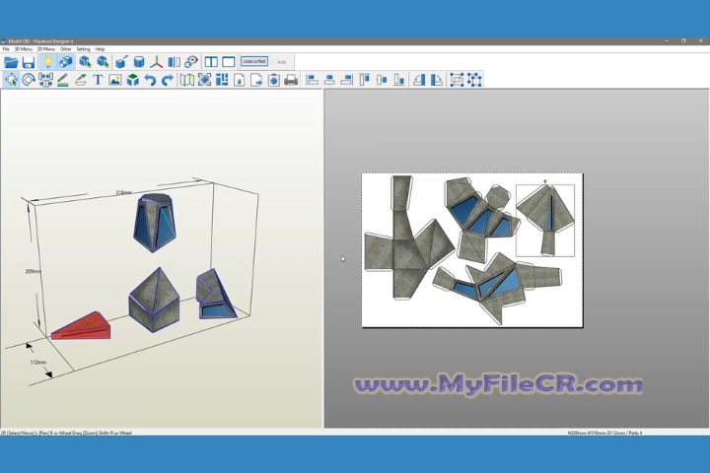Click the ungroup parts icon

tap(474, 80)
